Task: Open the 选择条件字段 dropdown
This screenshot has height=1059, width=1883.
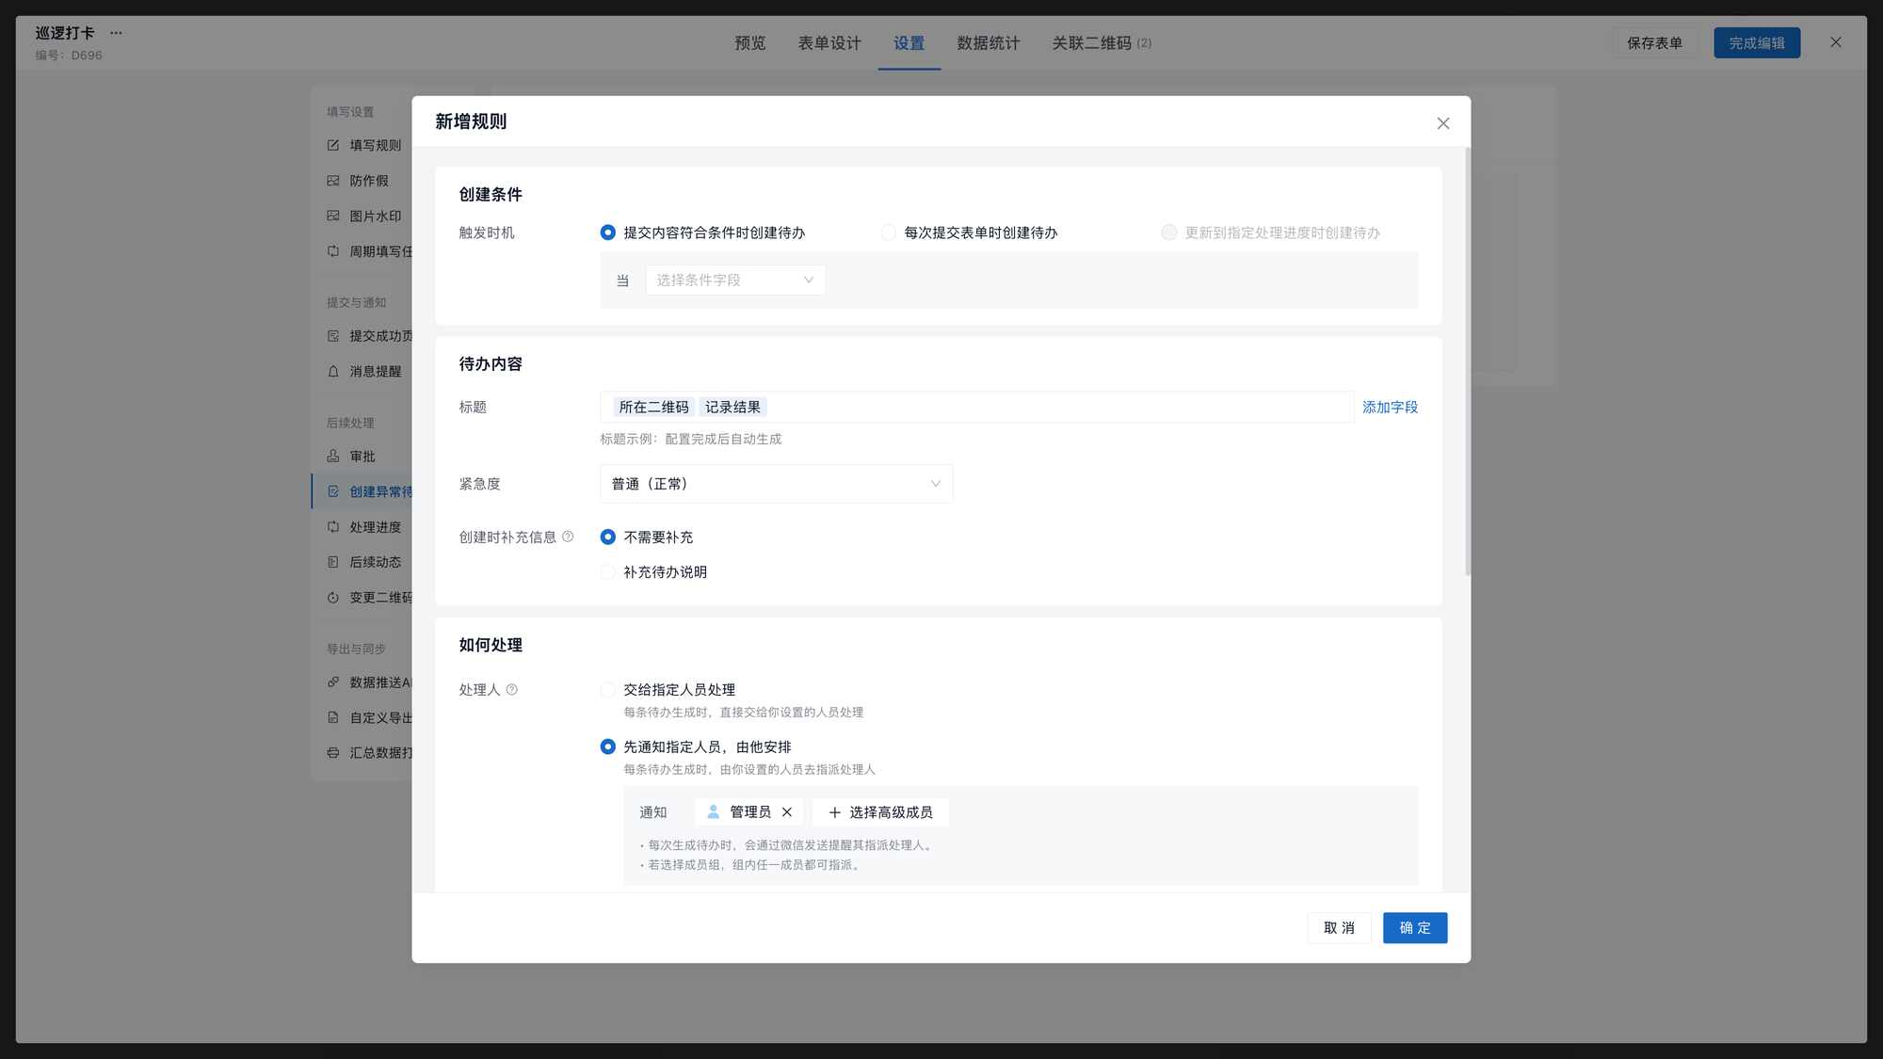Action: (x=735, y=280)
